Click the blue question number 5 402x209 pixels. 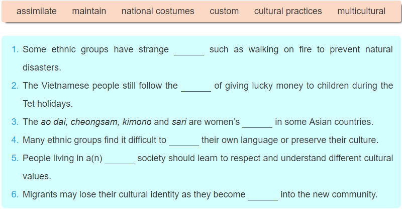(15, 159)
